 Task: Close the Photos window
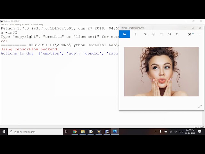[x=200, y=28]
